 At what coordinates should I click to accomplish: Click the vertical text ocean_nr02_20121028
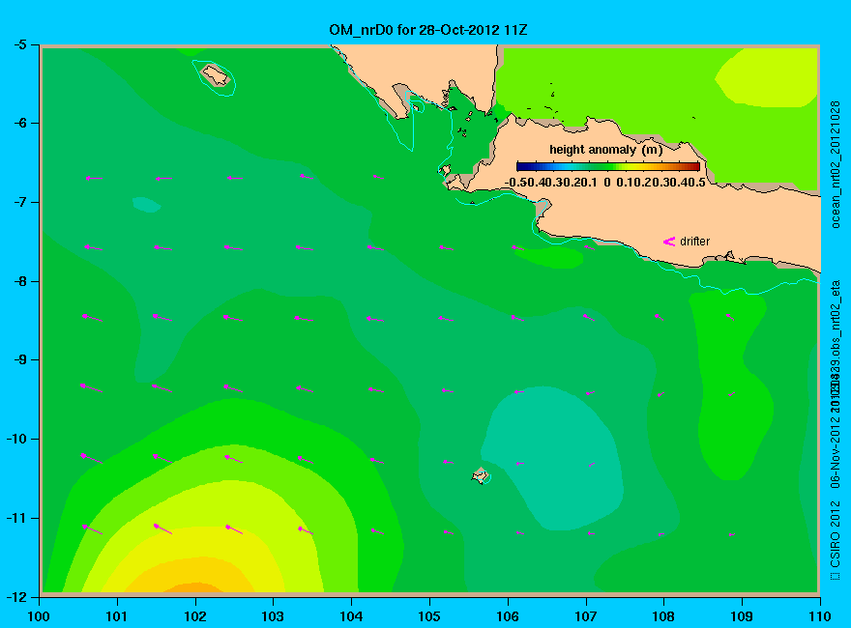pos(836,164)
